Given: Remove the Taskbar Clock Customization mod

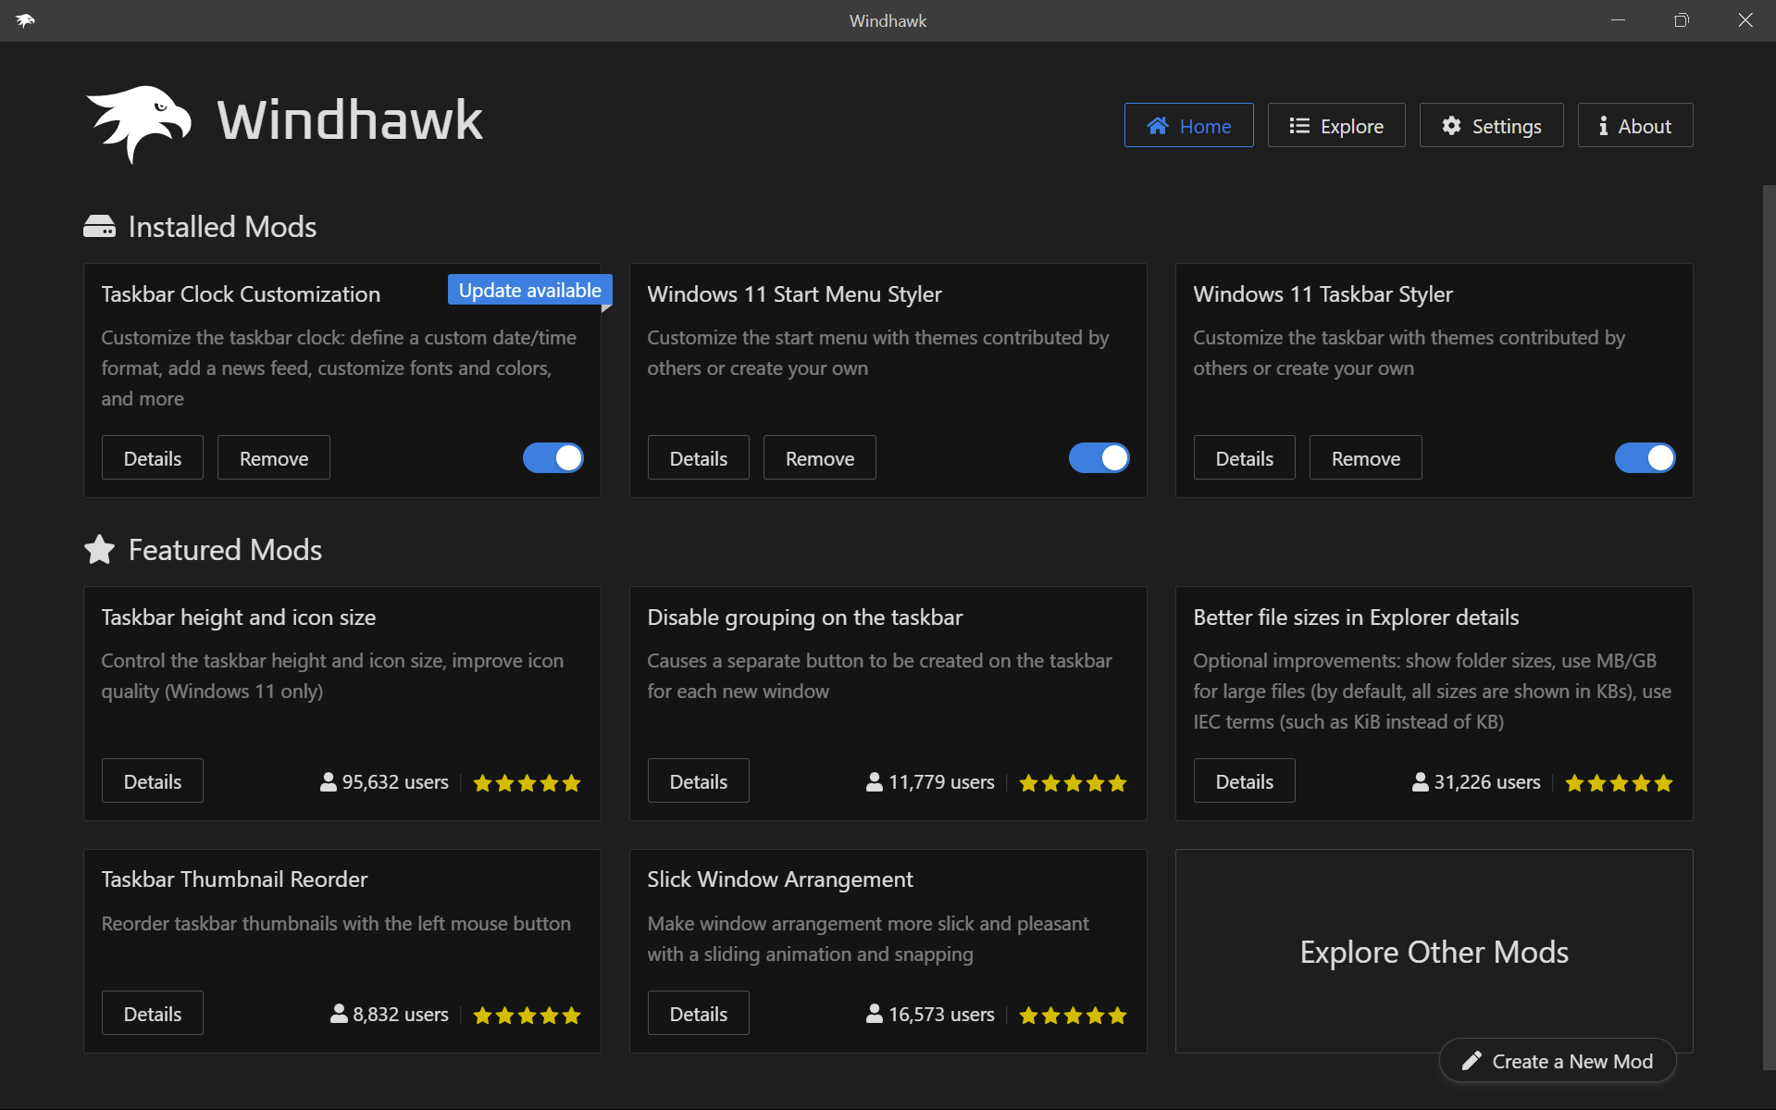Looking at the screenshot, I should [274, 457].
